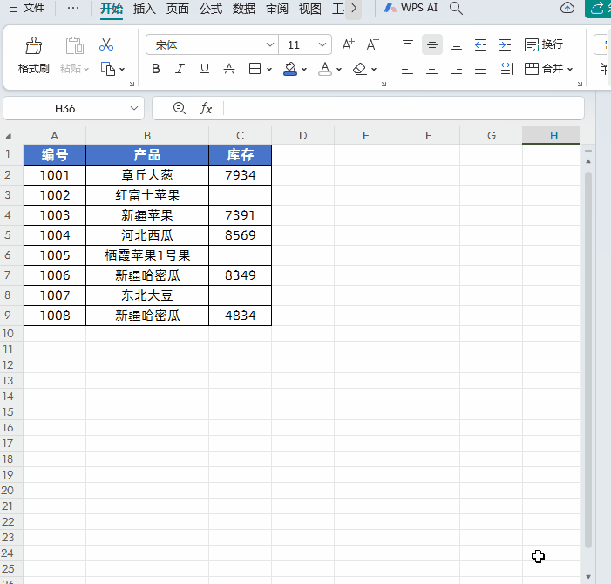Screen dimensions: 611x584
Task: Toggle underline formatting
Action: point(205,69)
